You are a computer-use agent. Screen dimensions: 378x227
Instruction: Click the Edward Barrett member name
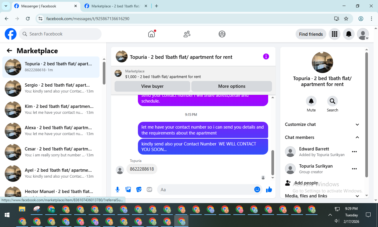(x=314, y=149)
